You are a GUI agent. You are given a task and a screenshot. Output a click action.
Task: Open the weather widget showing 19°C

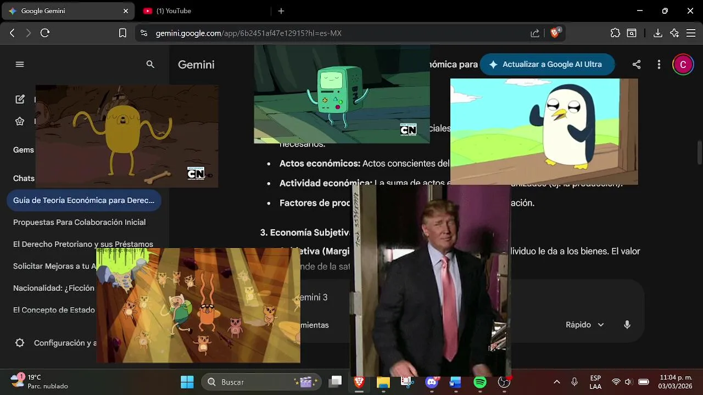point(40,382)
